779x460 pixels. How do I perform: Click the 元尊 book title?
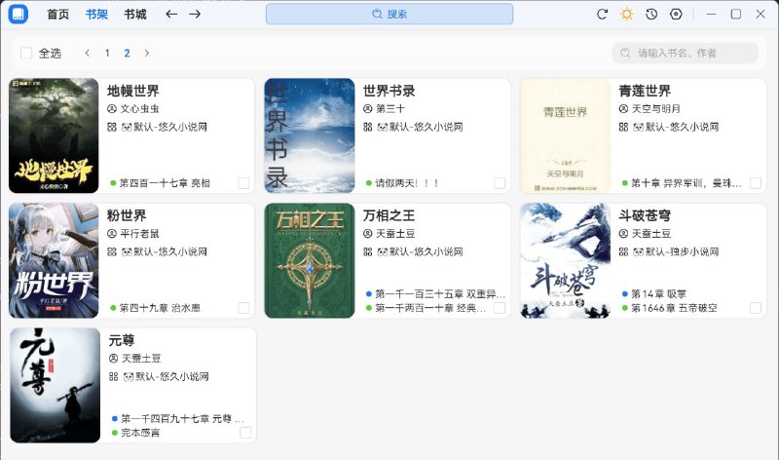122,341
